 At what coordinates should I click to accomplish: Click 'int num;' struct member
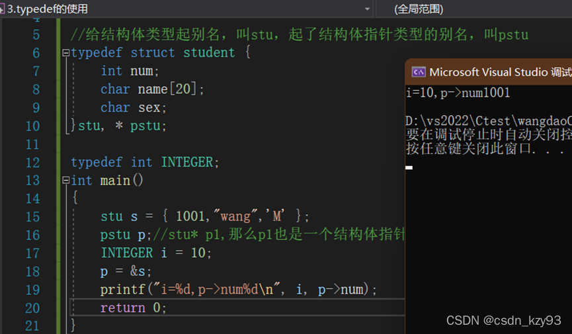[130, 71]
